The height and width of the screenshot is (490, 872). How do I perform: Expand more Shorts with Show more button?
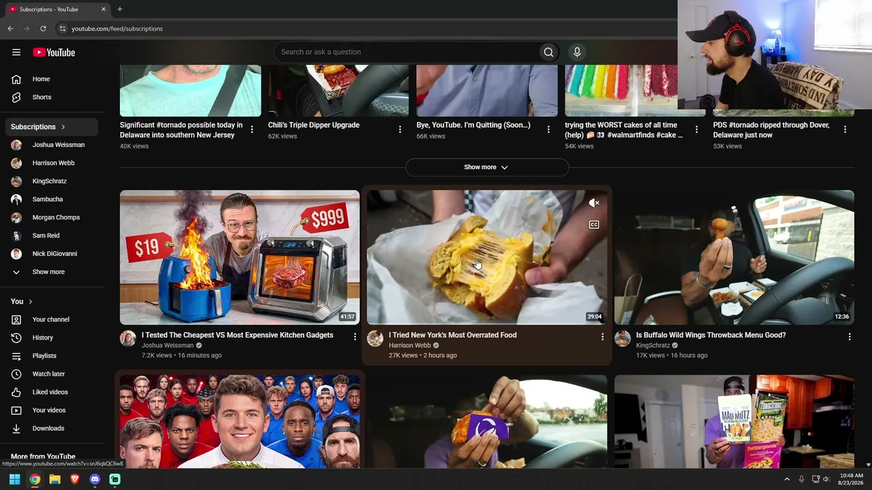pos(487,167)
